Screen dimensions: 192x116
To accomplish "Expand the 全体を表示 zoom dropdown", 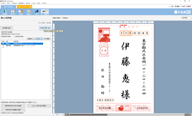I will point(186,18).
